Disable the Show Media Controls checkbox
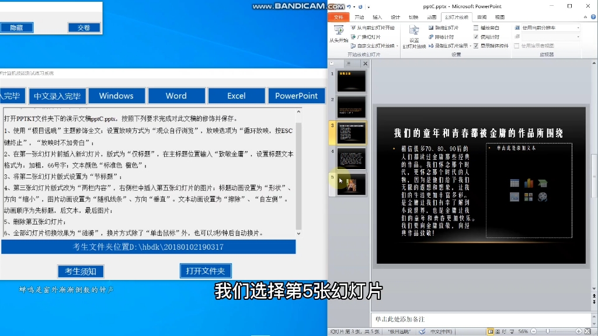 click(x=476, y=45)
